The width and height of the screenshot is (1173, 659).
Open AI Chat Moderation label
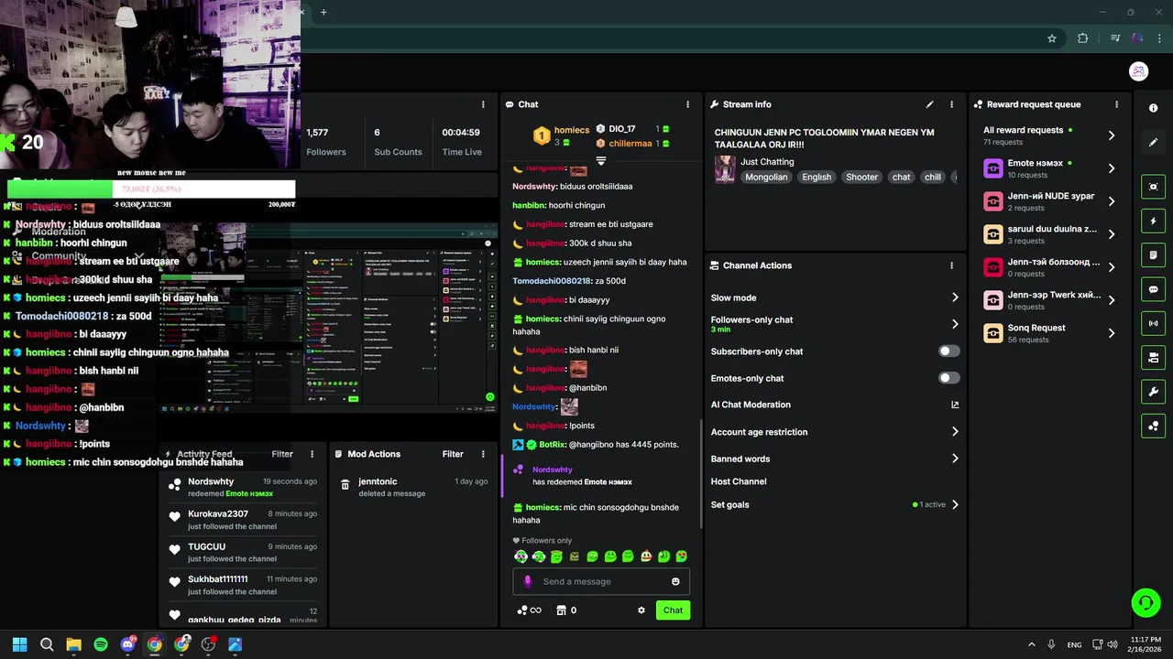[x=751, y=405]
